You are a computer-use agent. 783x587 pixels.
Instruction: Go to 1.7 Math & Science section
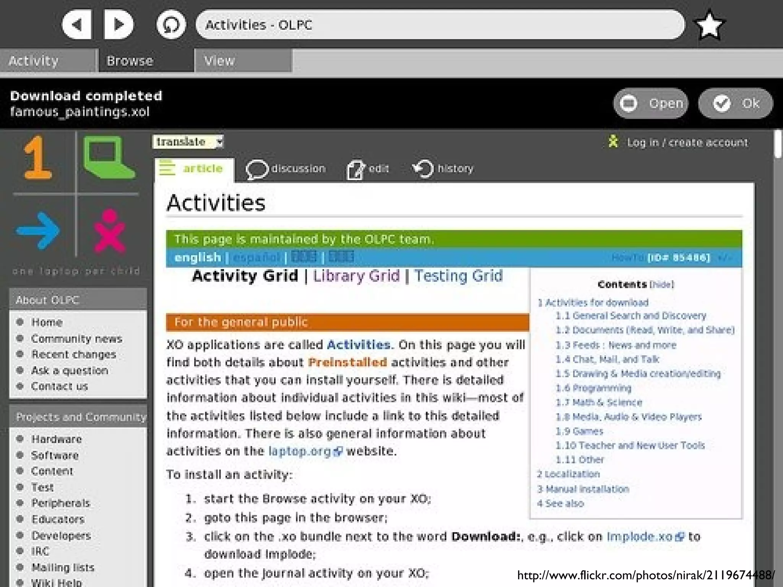(599, 402)
